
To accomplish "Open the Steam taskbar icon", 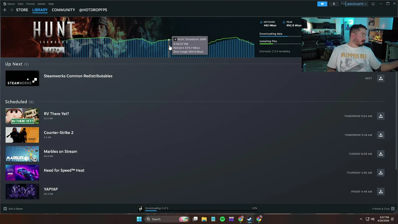I will [x=249, y=219].
